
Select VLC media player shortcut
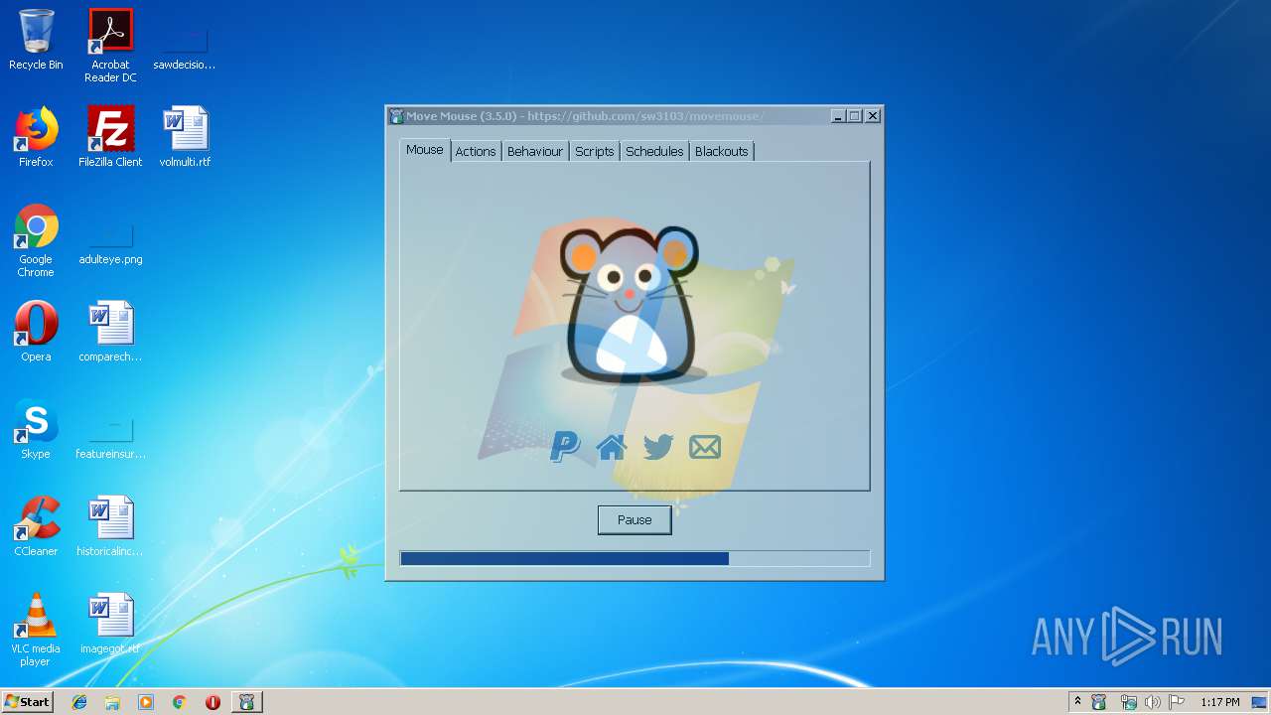pyautogui.click(x=36, y=630)
